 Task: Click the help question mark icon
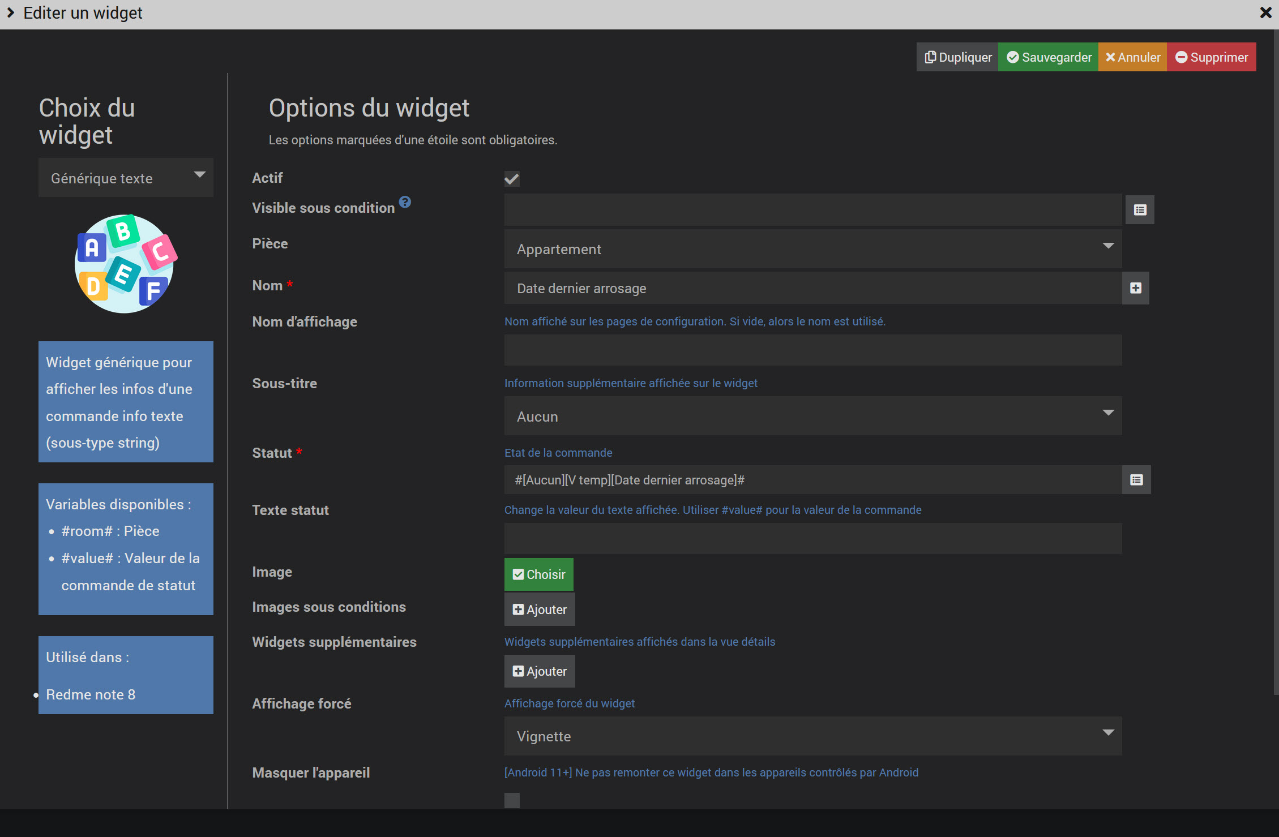(x=405, y=202)
